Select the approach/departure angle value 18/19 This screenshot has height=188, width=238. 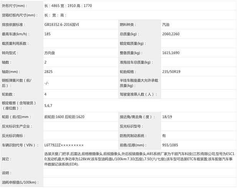[x=167, y=117]
